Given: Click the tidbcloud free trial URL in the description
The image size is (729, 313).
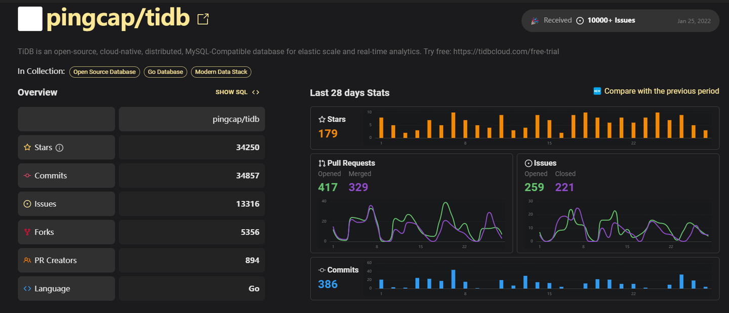Looking at the screenshot, I should coord(506,51).
